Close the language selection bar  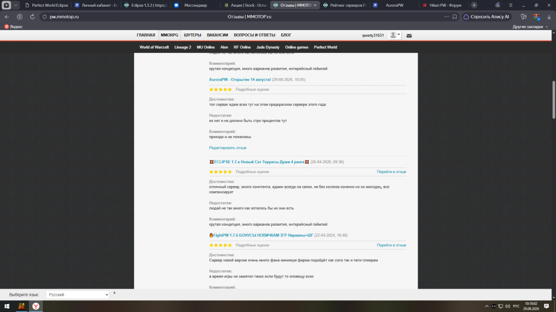pyautogui.click(x=114, y=293)
